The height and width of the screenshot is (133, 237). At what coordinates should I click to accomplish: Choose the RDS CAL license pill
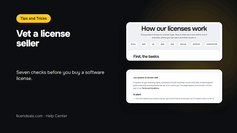click(x=183, y=44)
